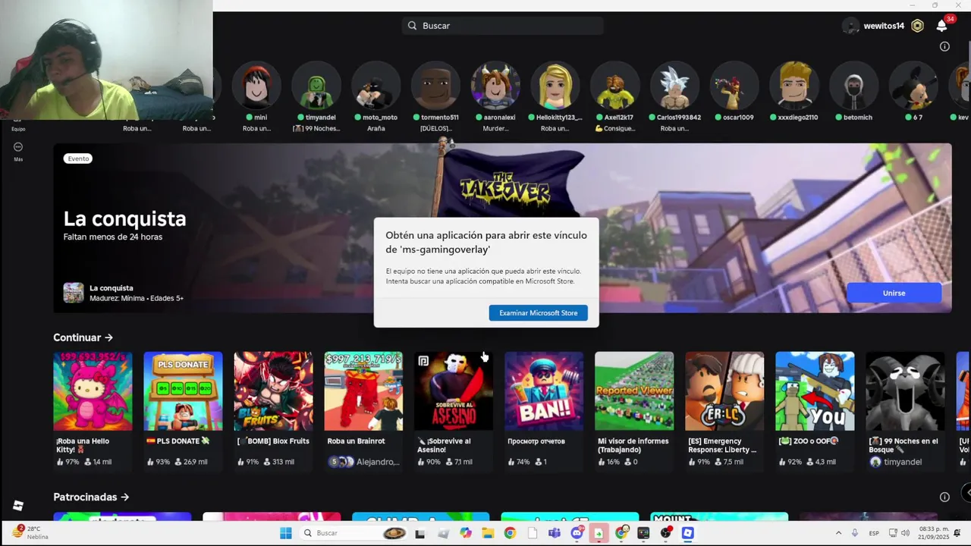Open Blox Fruits game thumbnail
Image resolution: width=971 pixels, height=546 pixels.
tap(273, 391)
